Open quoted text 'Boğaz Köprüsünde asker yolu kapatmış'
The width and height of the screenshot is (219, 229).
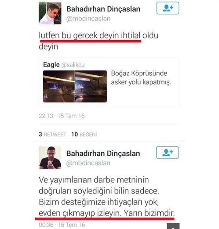click(x=141, y=78)
